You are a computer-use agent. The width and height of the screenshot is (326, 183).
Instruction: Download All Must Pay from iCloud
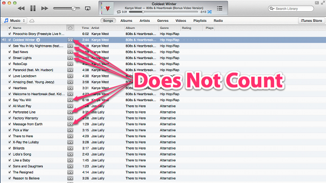click(70, 106)
